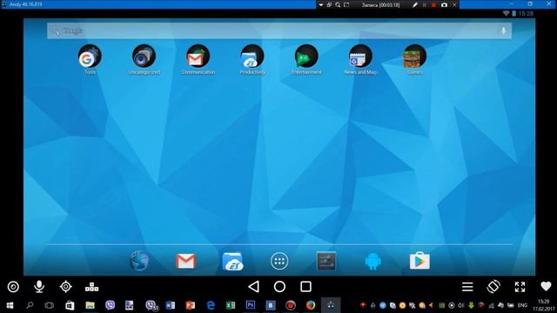
Task: Click the Andy circular target icon at far left
Action: click(x=13, y=287)
